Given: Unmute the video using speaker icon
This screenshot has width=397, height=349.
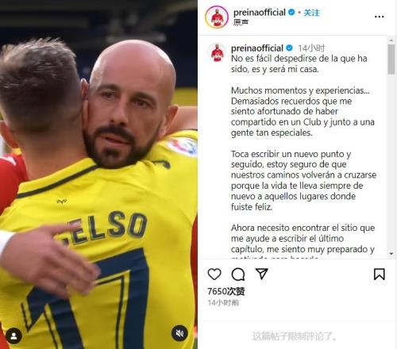Looking at the screenshot, I should pyautogui.click(x=179, y=333).
